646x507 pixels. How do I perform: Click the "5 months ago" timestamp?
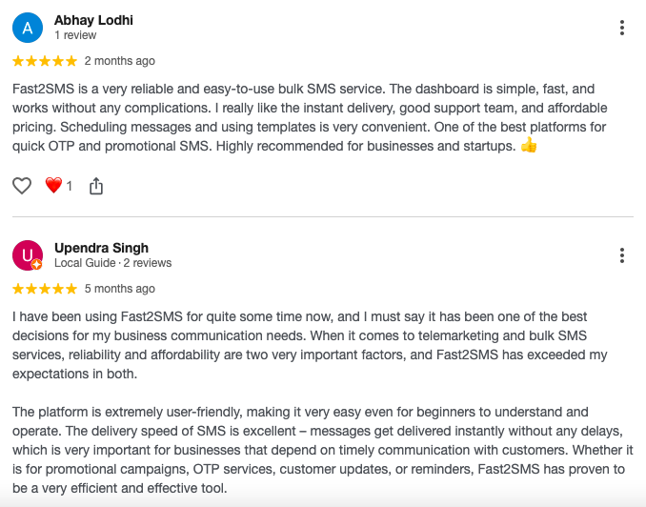pyautogui.click(x=119, y=289)
